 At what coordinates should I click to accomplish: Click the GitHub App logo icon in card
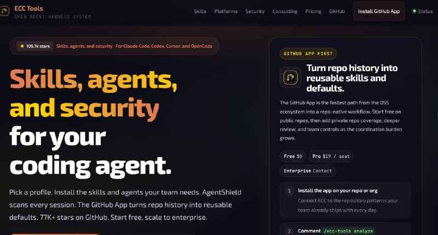coord(291,78)
